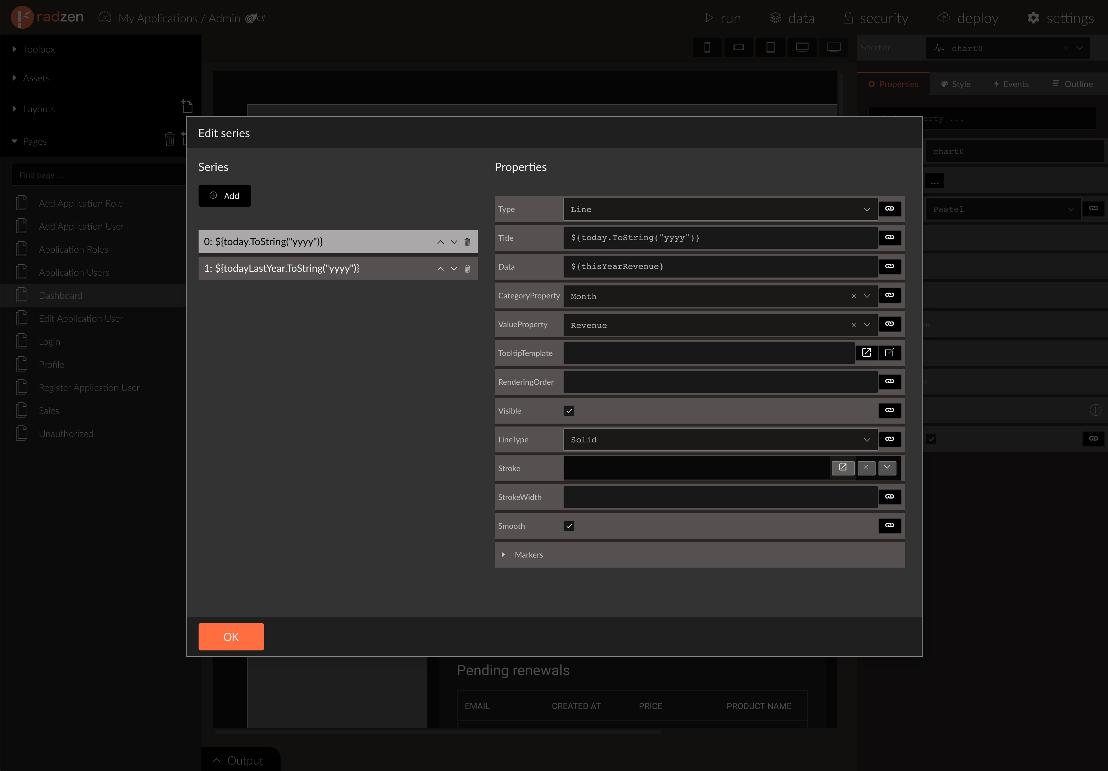Click the delete page trash icon
The image size is (1108, 771).
pos(169,140)
